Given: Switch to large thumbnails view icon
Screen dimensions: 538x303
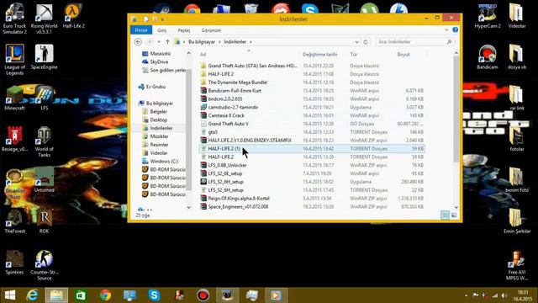Looking at the screenshot, I should click(454, 215).
